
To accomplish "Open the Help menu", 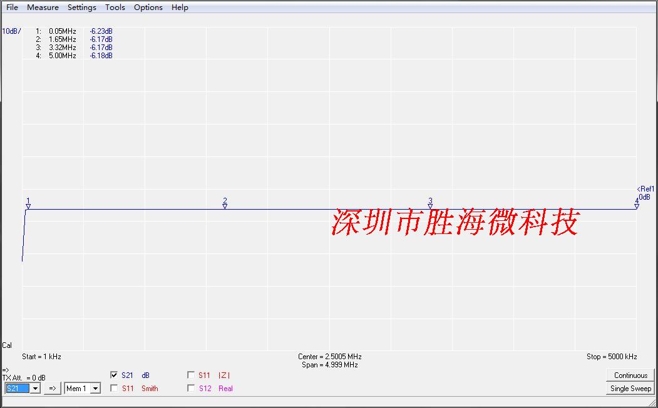I will pyautogui.click(x=180, y=7).
